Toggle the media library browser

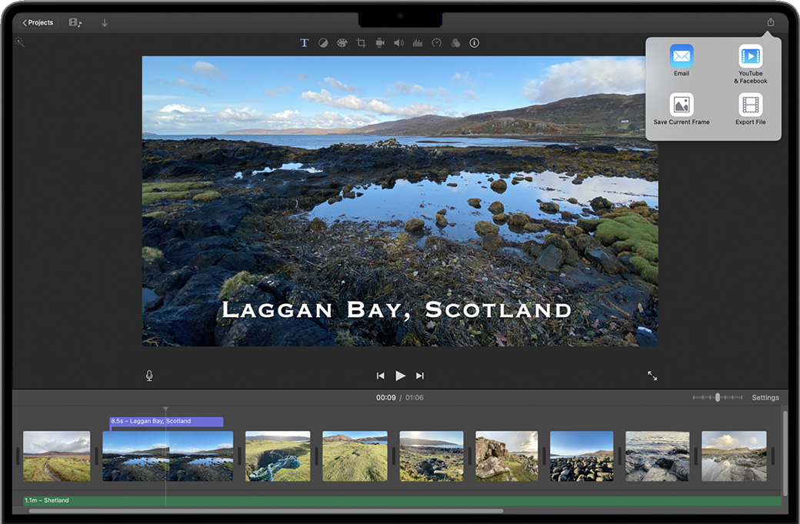pos(75,23)
